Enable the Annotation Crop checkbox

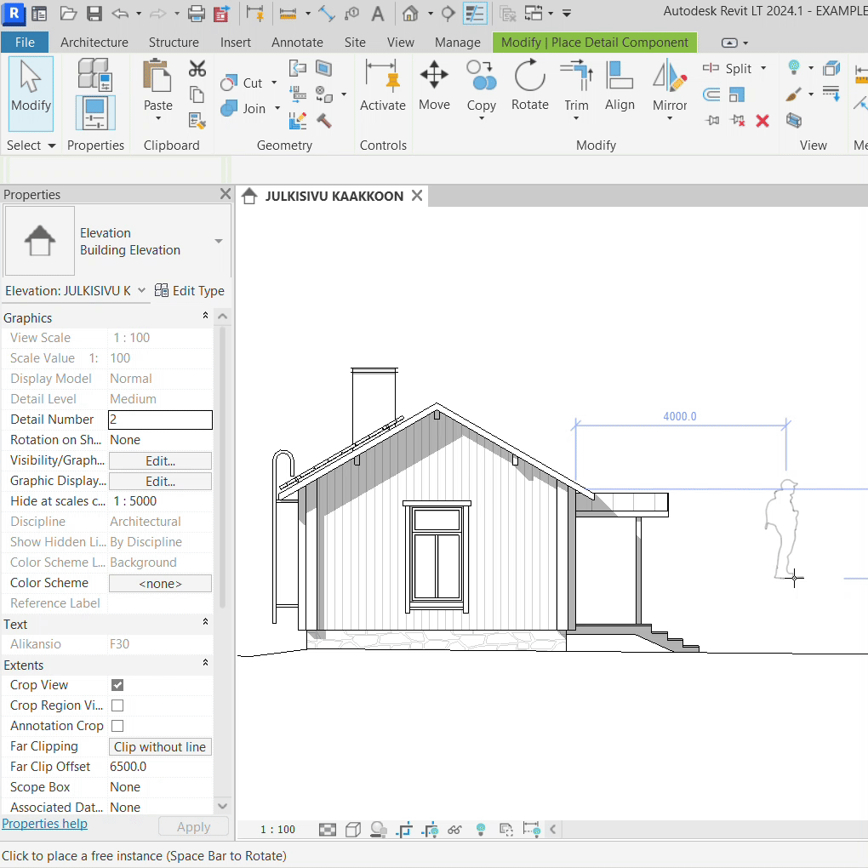[117, 726]
